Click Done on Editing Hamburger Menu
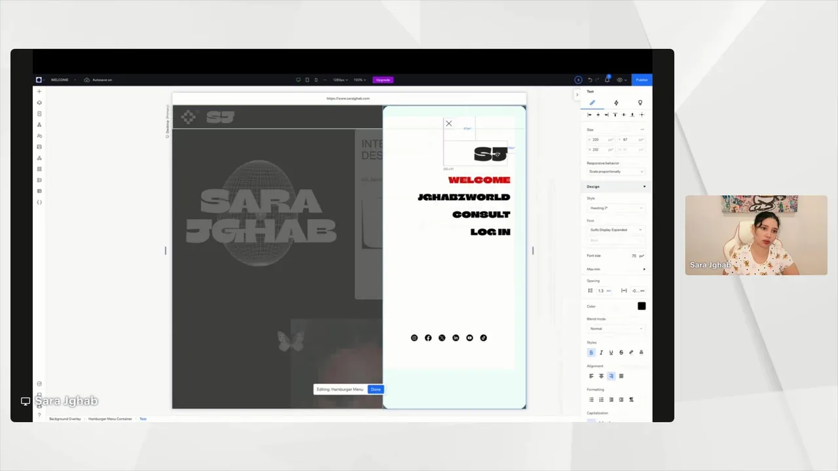 (375, 389)
